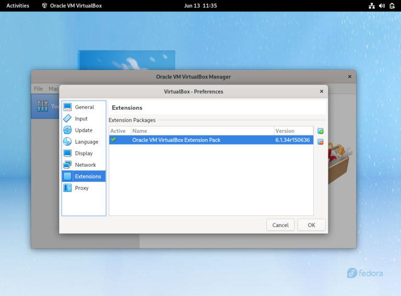Click the Update globe-arrow icon
Screen dimensions: 401x296
click(x=67, y=130)
